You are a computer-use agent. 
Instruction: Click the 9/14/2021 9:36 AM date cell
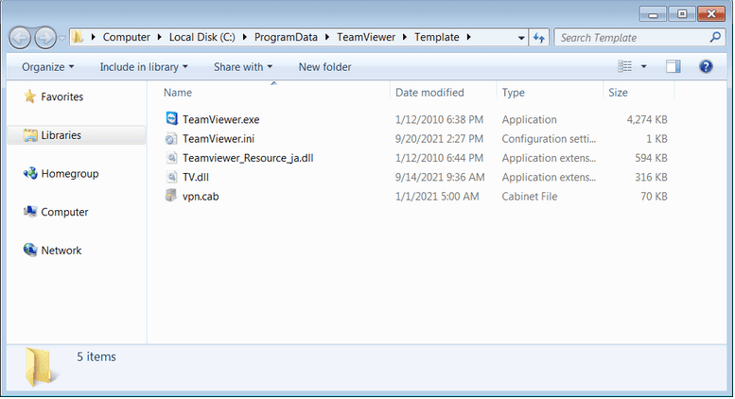(x=440, y=177)
